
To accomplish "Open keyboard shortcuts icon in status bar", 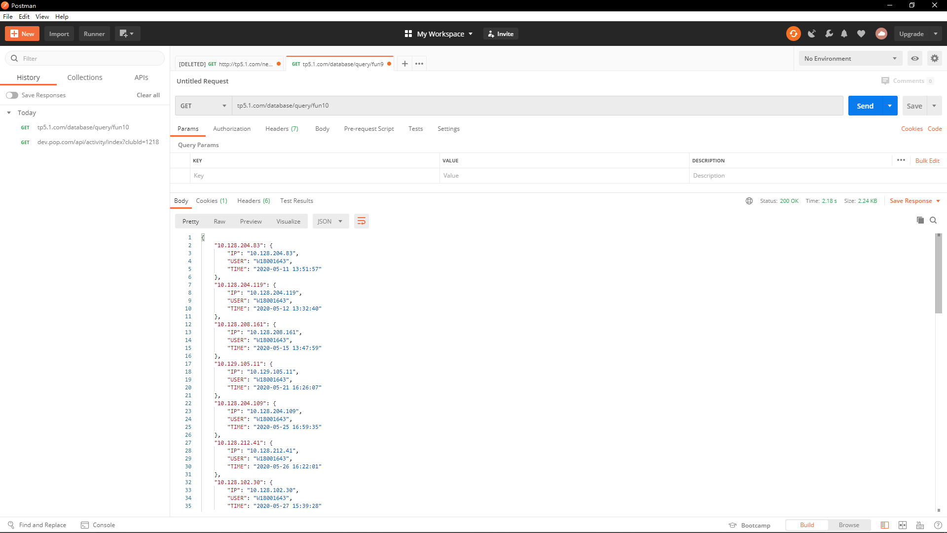I will 920,525.
